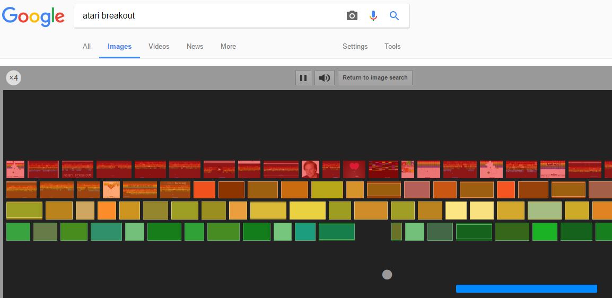Screen dimensions: 612x298
Task: Select the Images tab
Action: [119, 47]
